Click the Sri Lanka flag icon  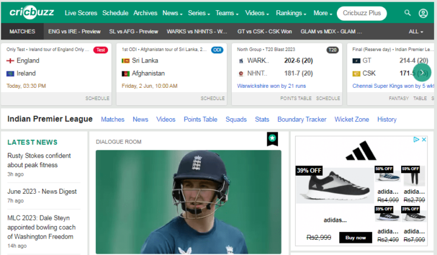(126, 61)
